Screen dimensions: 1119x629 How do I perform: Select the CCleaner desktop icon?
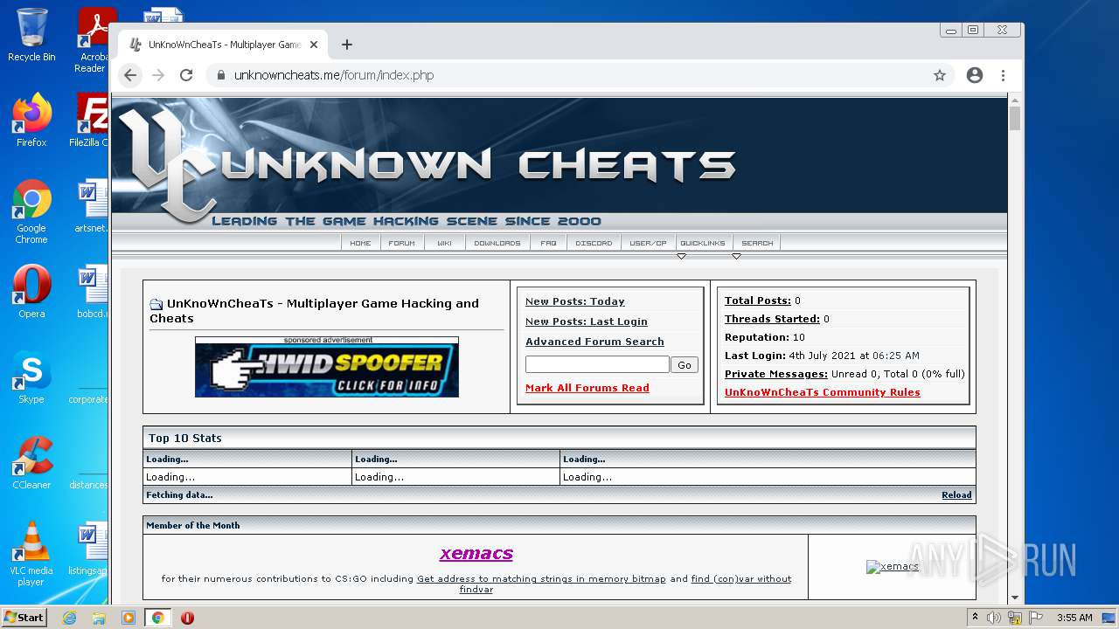click(x=31, y=463)
